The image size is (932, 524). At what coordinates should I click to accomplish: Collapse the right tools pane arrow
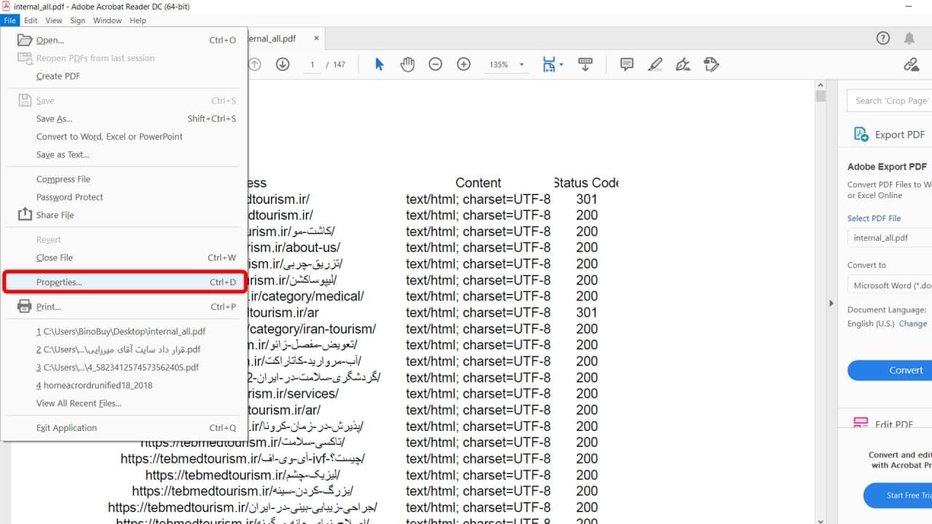(831, 303)
